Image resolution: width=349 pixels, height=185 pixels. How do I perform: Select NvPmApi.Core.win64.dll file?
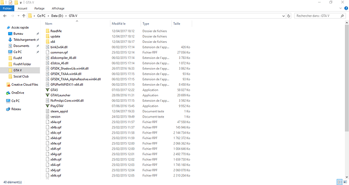click(67, 100)
